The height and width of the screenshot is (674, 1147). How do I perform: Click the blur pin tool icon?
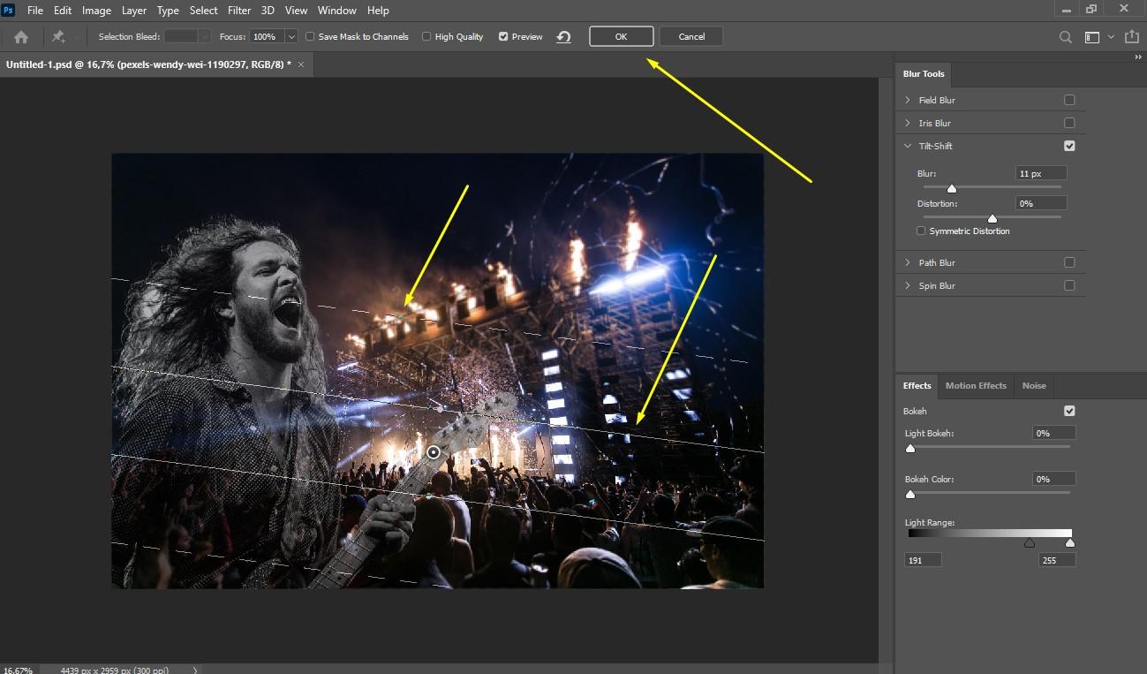coord(58,37)
